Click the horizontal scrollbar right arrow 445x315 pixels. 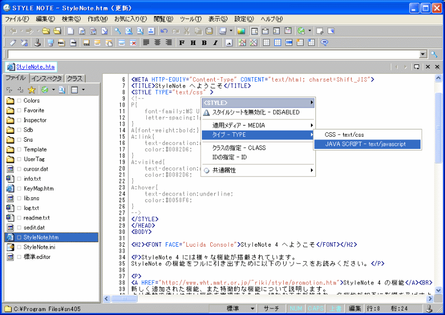click(430, 298)
